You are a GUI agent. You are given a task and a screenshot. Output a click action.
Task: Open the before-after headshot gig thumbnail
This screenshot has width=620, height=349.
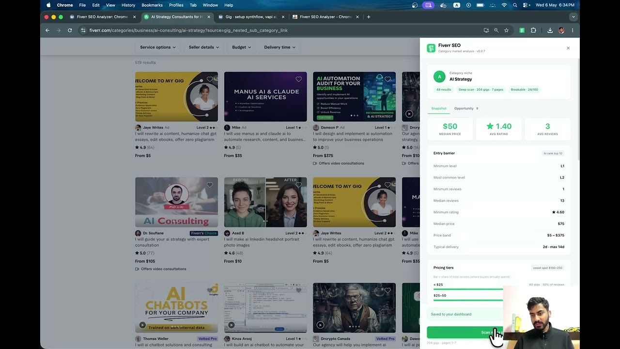[265, 202]
